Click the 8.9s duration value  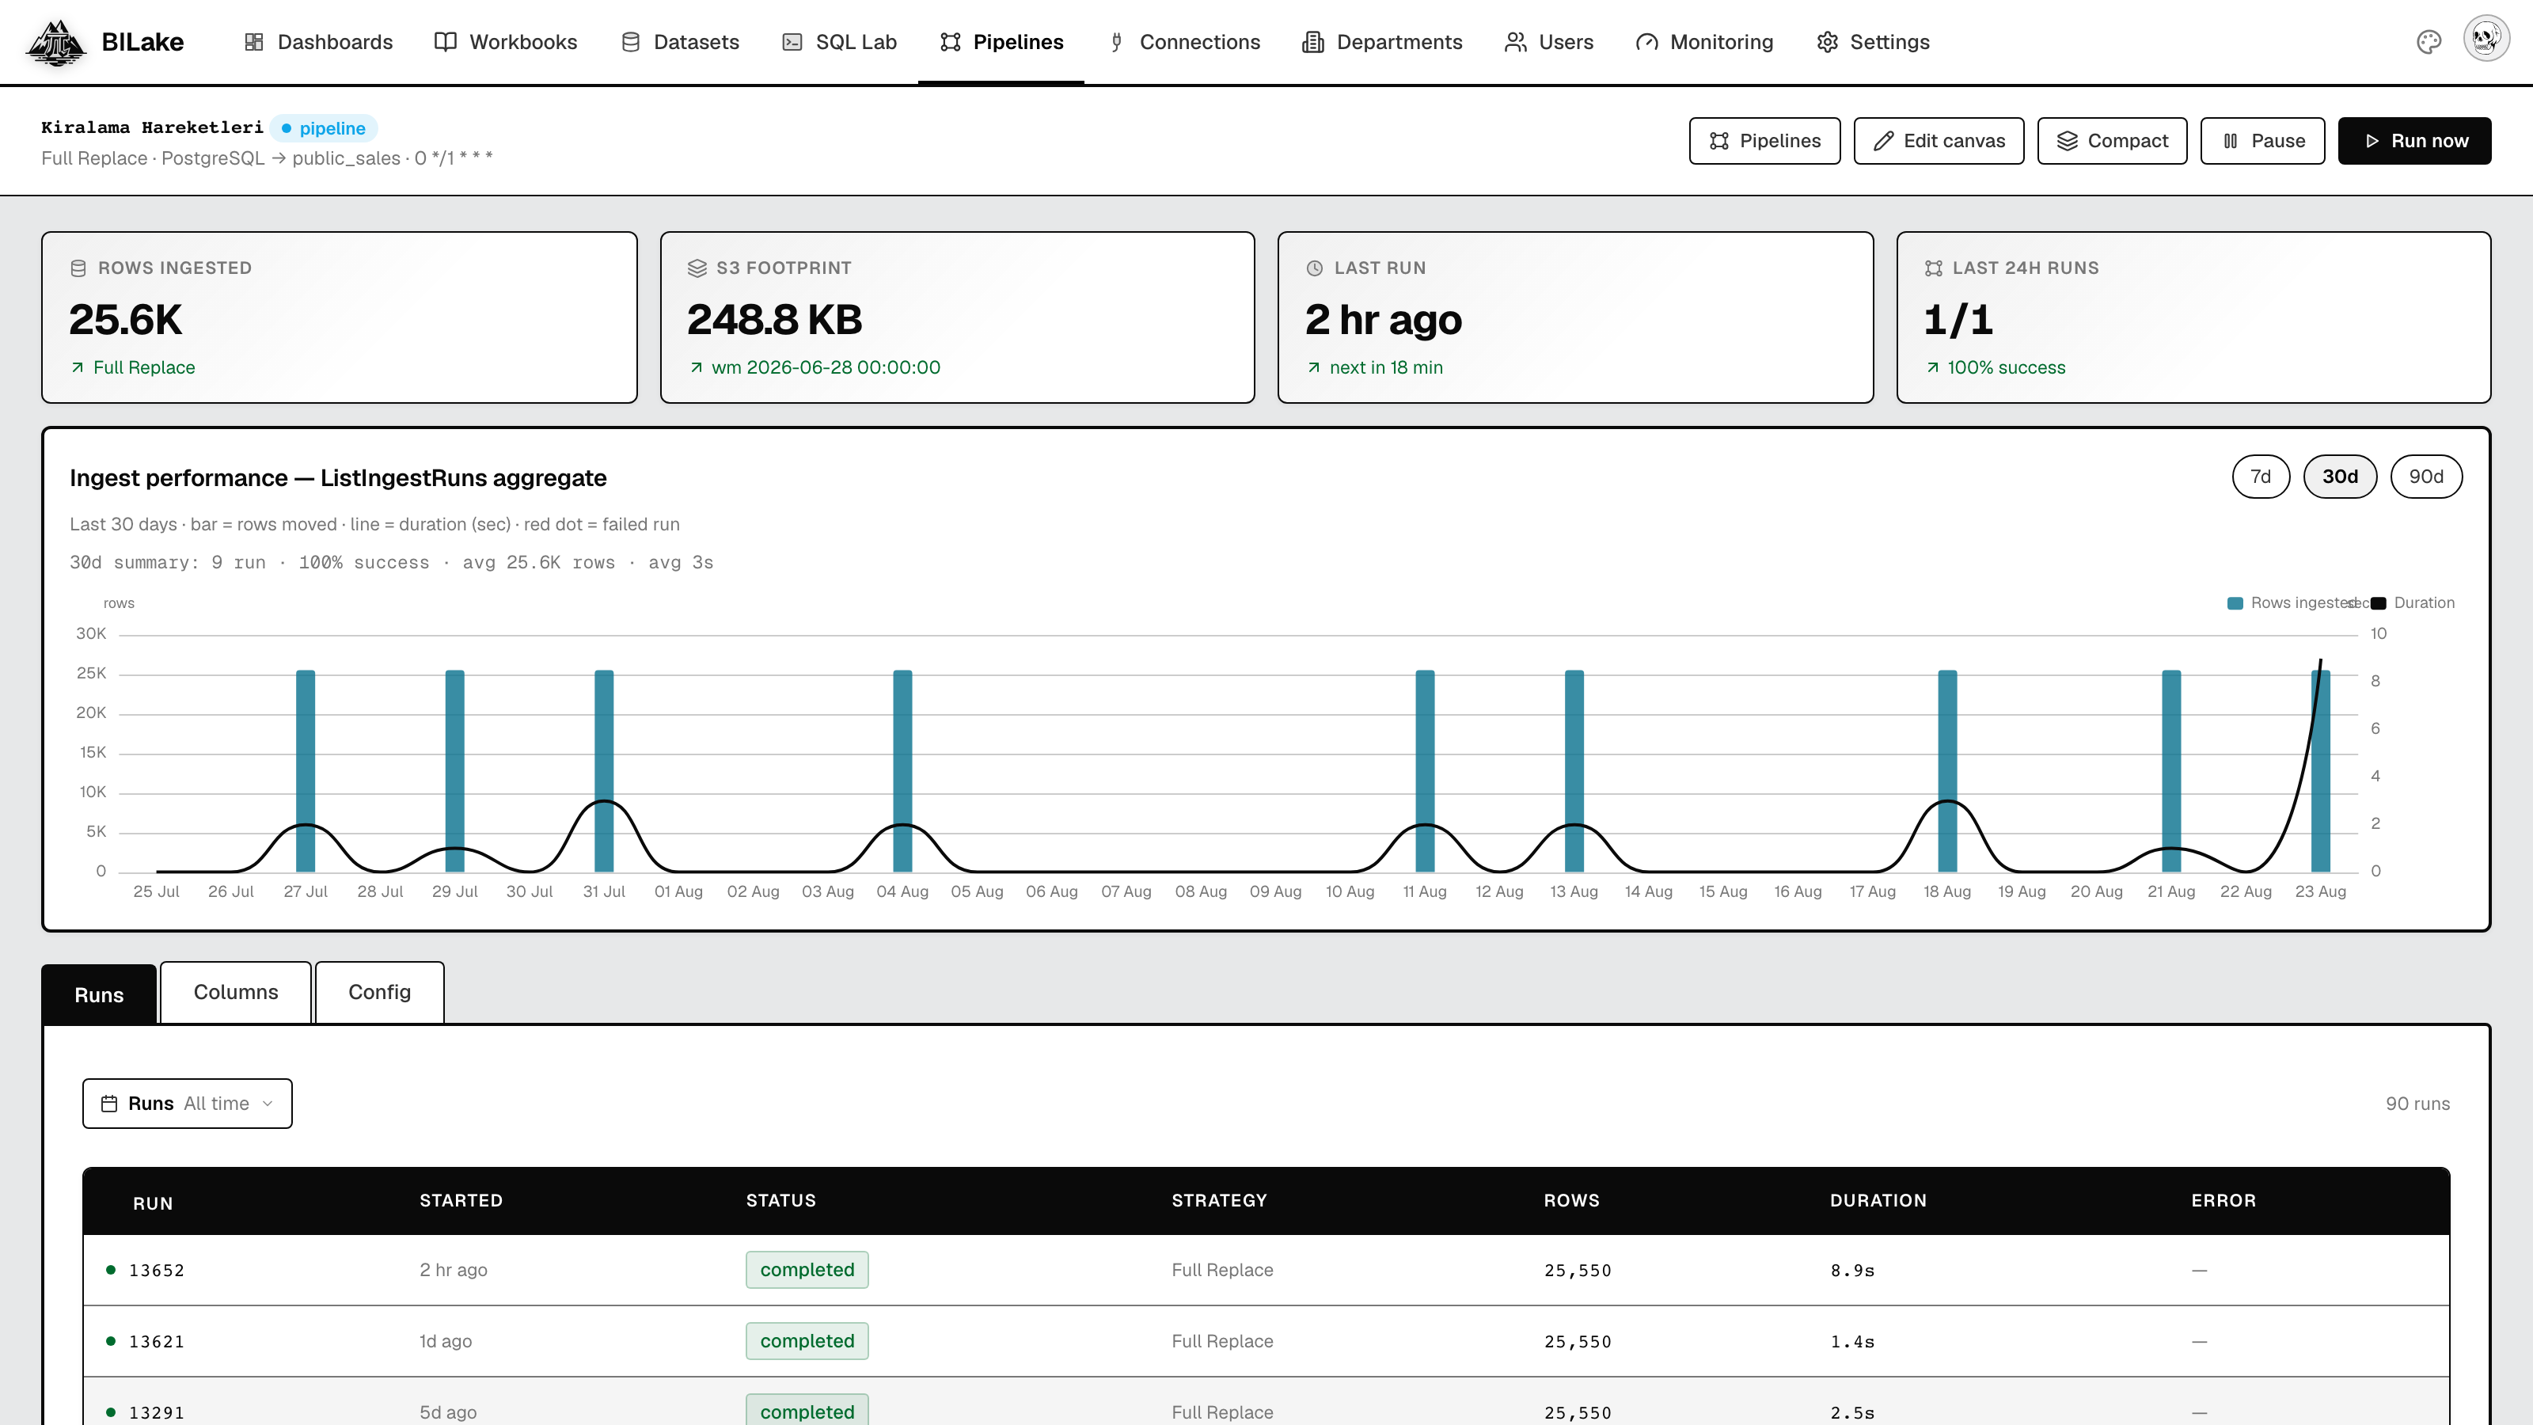pos(1852,1271)
